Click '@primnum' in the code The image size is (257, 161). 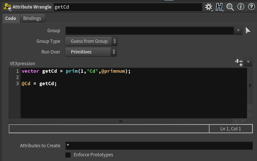[x=113, y=71]
